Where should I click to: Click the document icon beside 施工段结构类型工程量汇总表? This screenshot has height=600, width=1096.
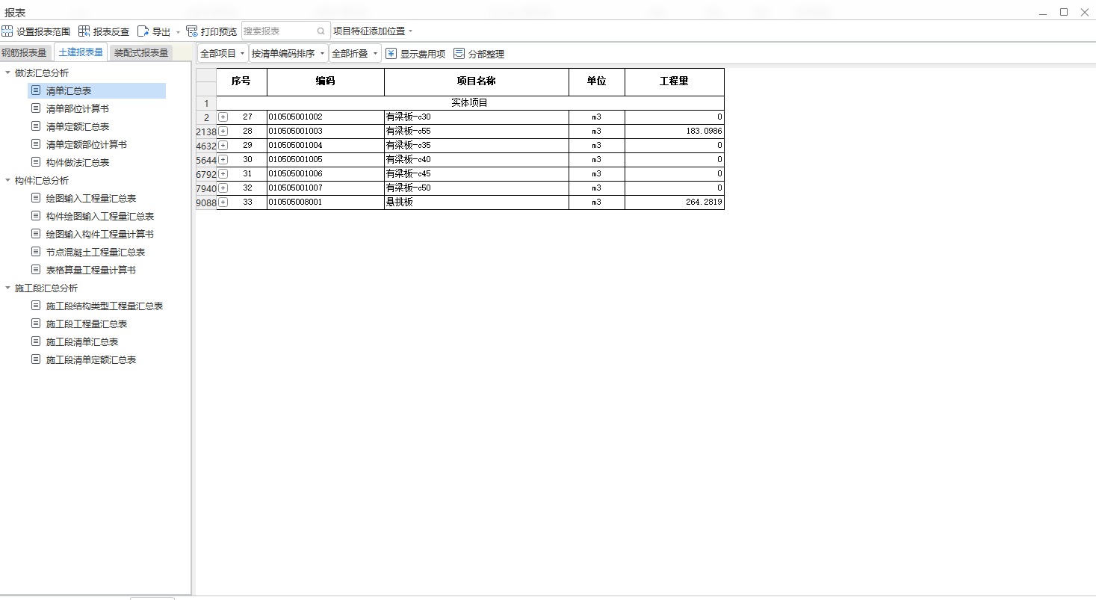[x=36, y=306]
